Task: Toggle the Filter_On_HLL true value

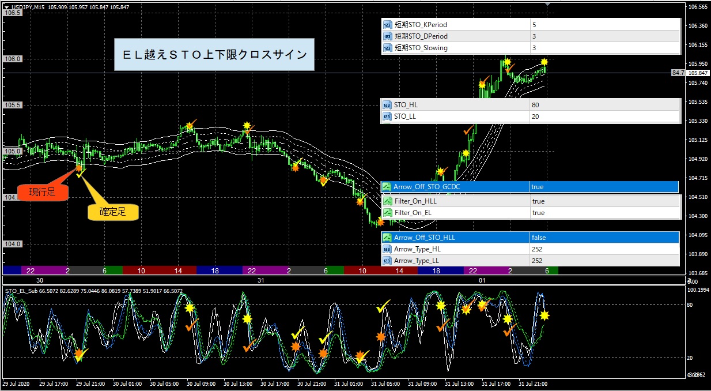Action: [604, 201]
